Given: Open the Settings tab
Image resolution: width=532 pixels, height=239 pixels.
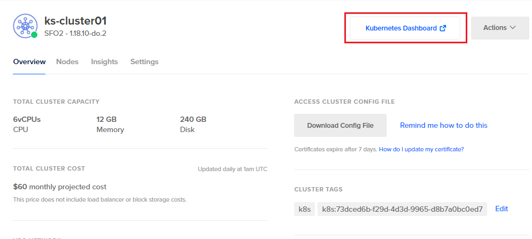Looking at the screenshot, I should tap(144, 62).
